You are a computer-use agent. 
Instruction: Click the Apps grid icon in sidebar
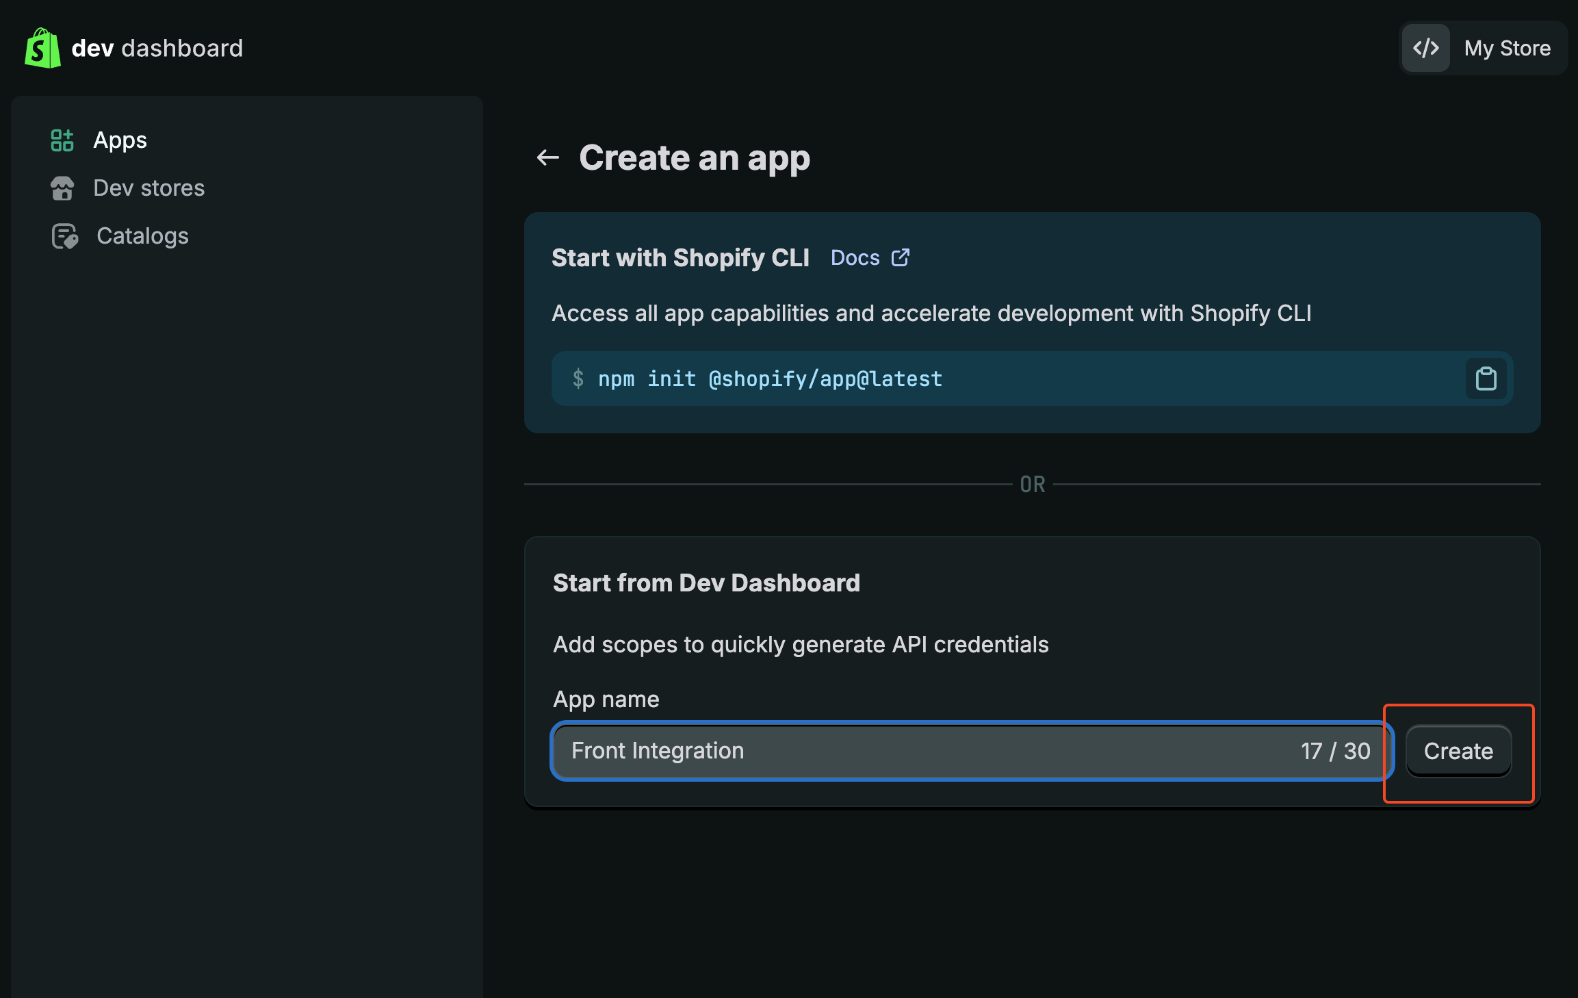(x=62, y=140)
